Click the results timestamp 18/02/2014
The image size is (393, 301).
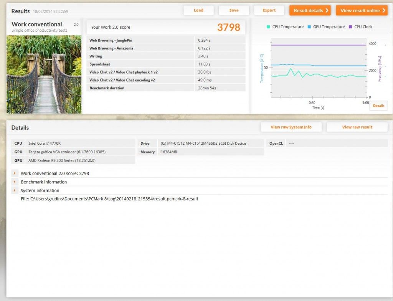(x=50, y=11)
